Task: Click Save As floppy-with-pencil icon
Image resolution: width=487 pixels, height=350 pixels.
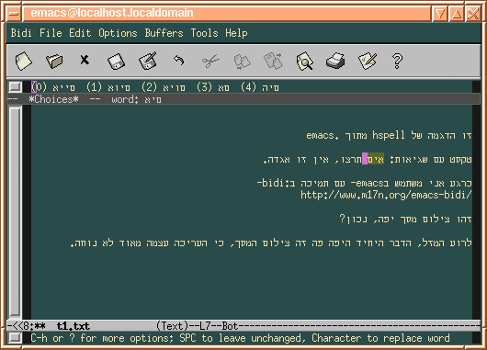Action: (148, 61)
